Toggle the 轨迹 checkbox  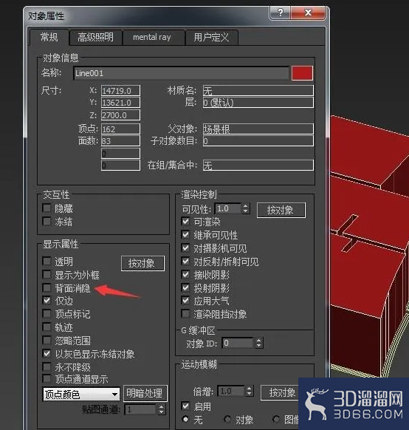click(47, 327)
